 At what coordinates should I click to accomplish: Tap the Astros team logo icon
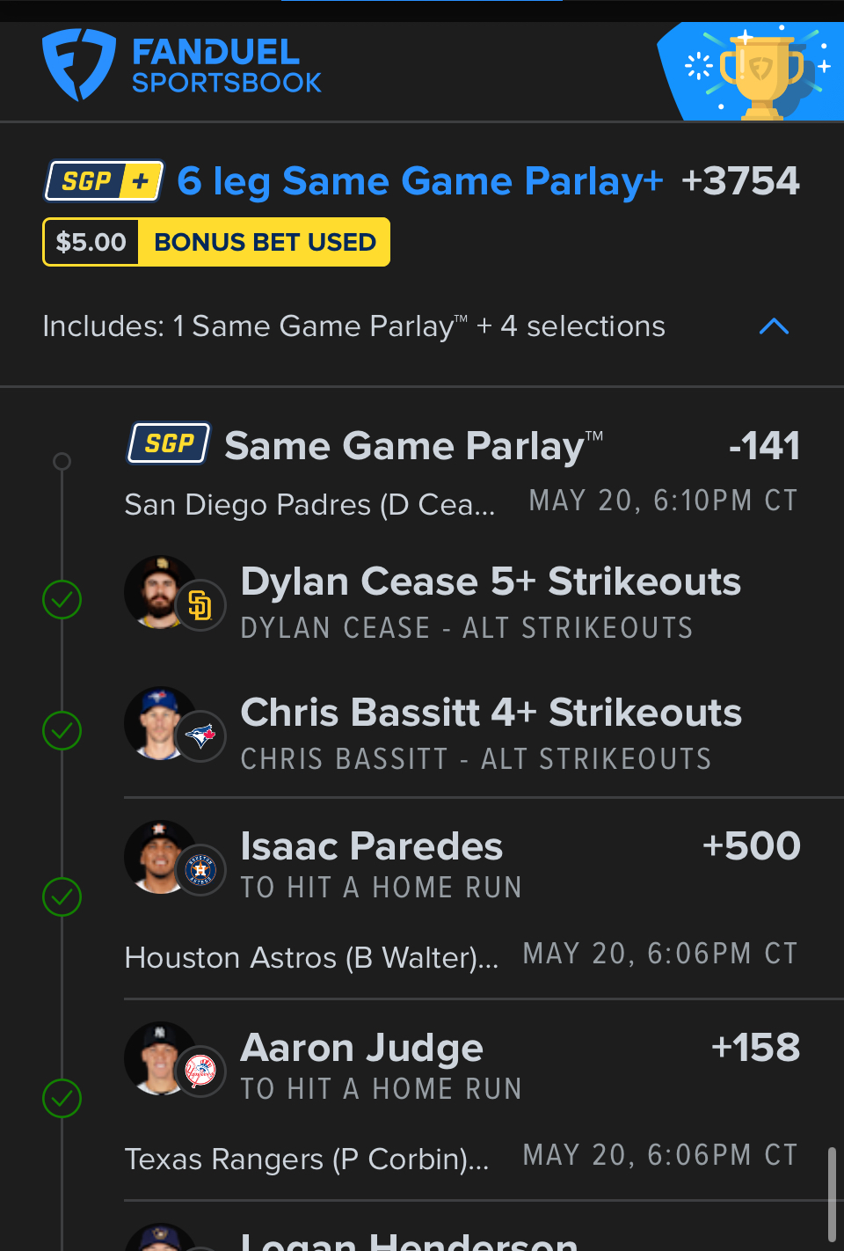click(x=200, y=870)
